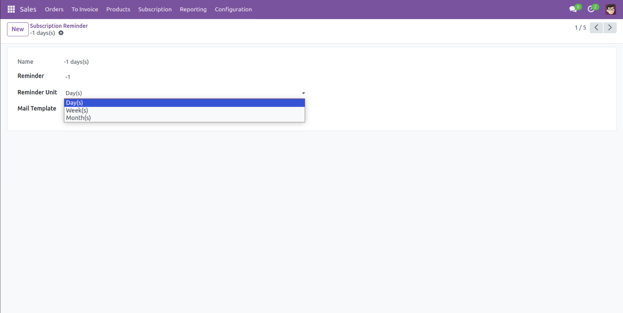The image size is (623, 313).
Task: Open the user avatar menu
Action: tap(611, 9)
